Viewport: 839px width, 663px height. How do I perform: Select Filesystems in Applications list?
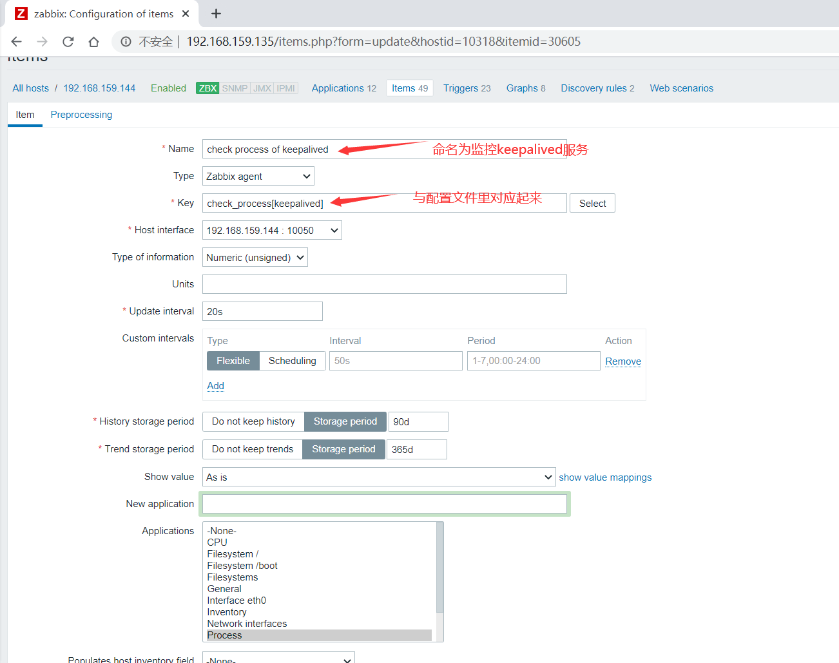click(x=320, y=577)
